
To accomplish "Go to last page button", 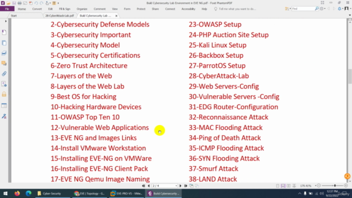I will (x=186, y=186).
